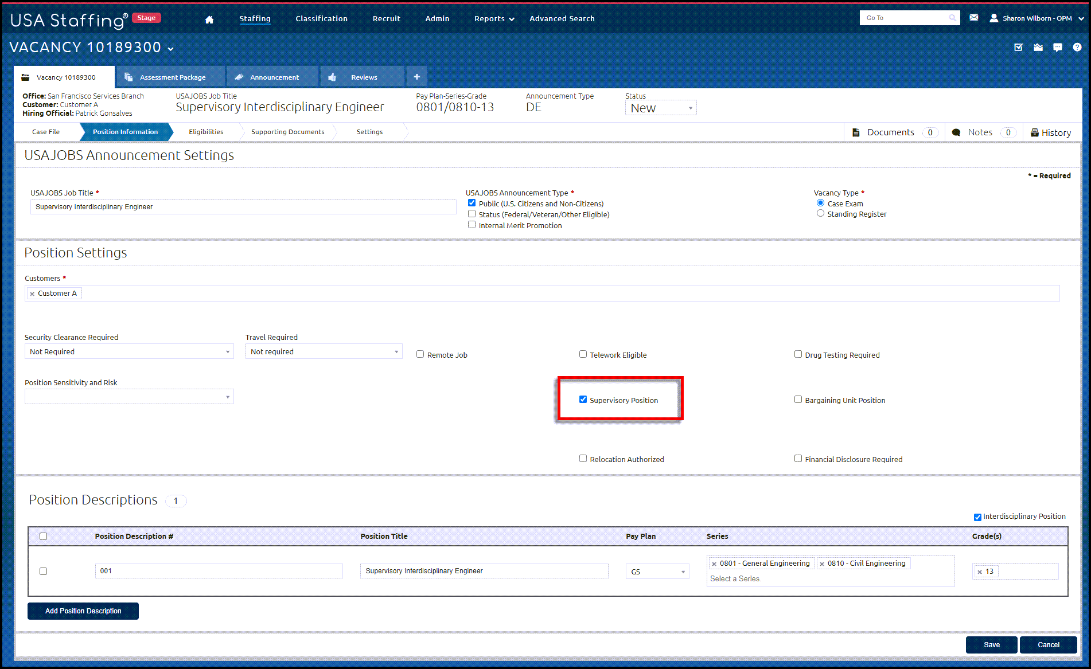The height and width of the screenshot is (669, 1091).
Task: Uncheck the Supervisory Position checkbox
Action: [583, 400]
